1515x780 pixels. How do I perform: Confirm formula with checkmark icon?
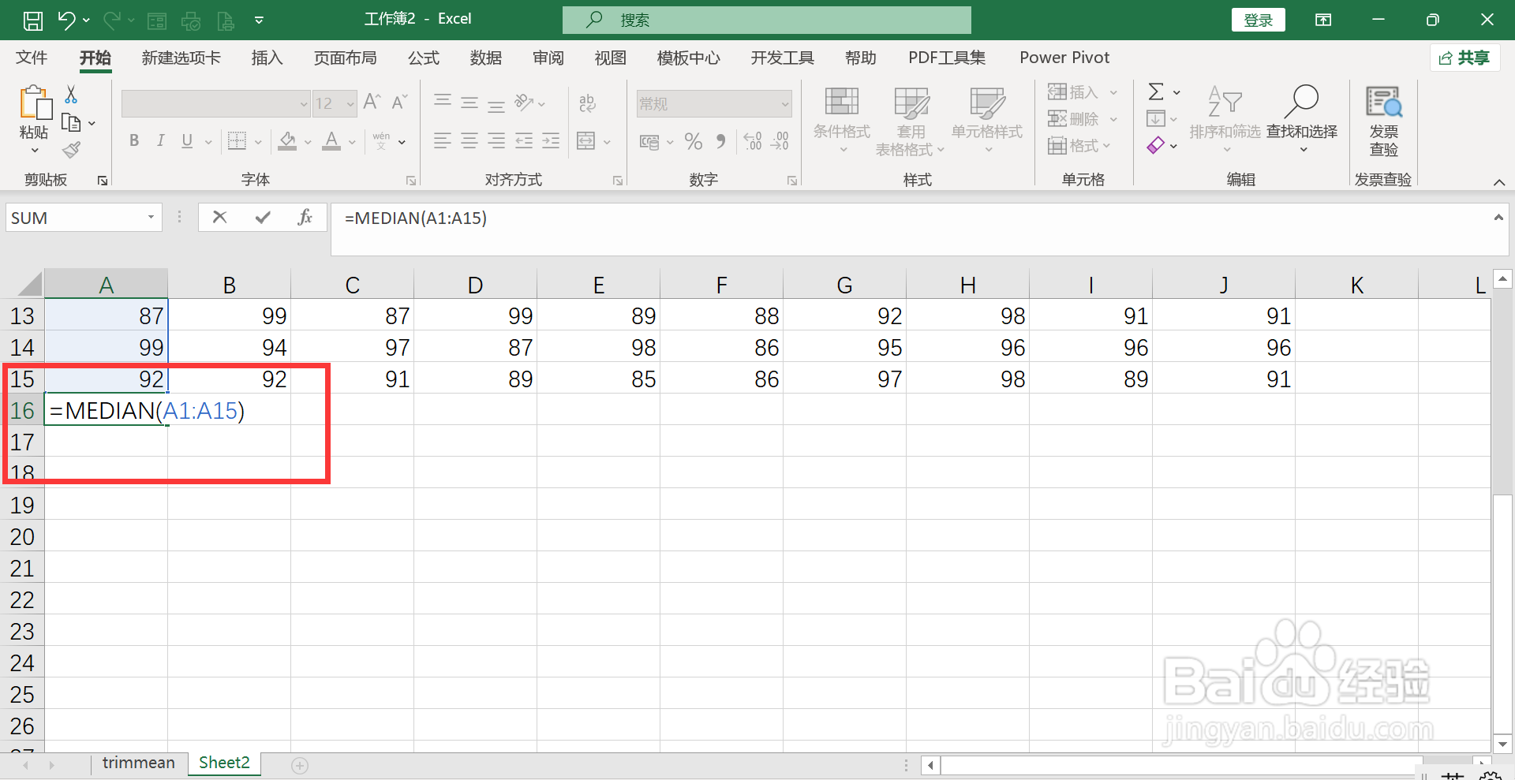[x=263, y=218]
